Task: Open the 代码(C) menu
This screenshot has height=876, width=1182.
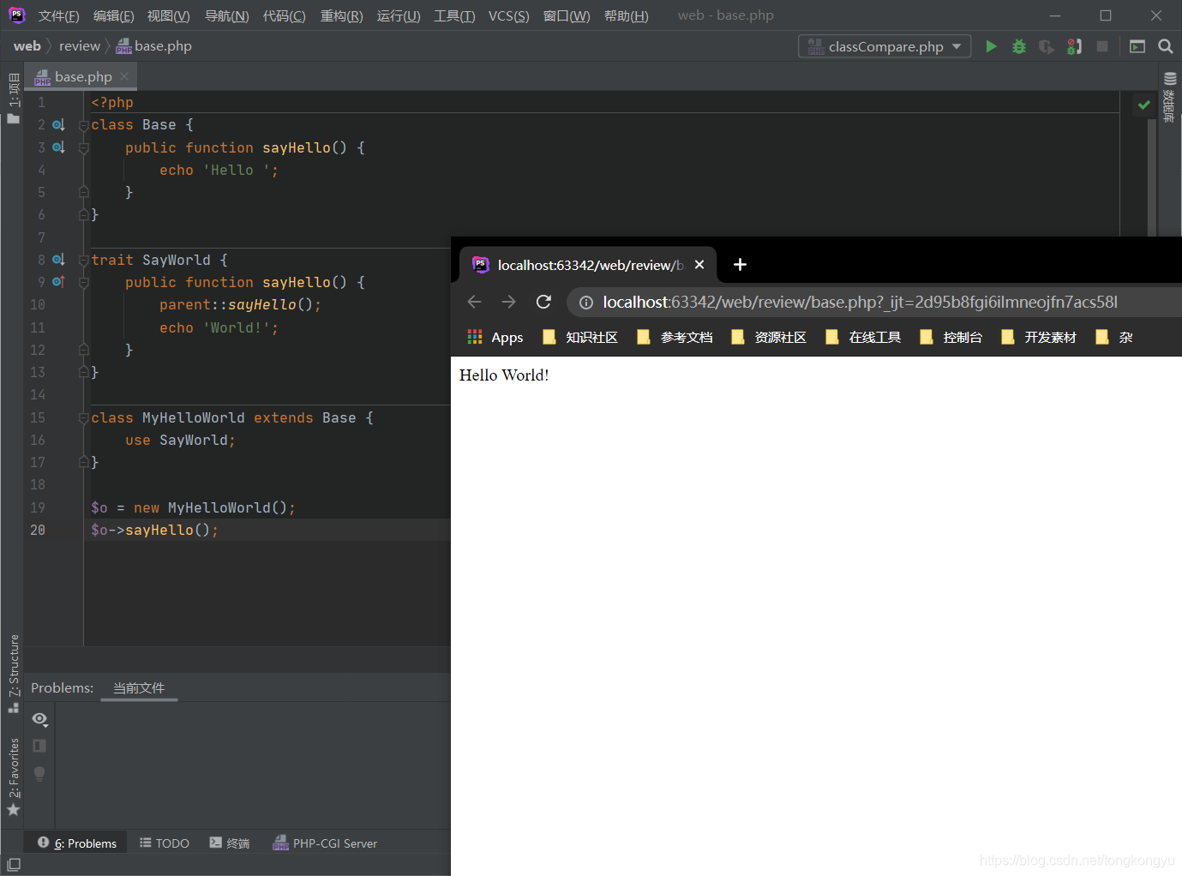Action: point(284,16)
